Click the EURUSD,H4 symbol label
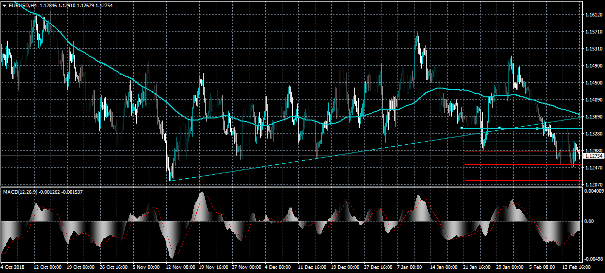 click(x=22, y=5)
